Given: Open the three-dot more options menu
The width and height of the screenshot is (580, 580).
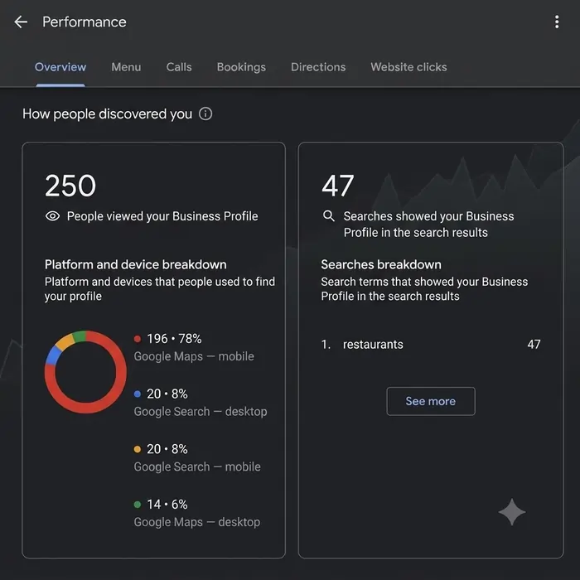Looking at the screenshot, I should (557, 22).
